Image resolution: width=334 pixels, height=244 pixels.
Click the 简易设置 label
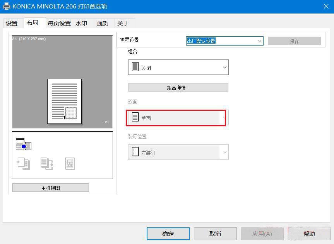coord(130,40)
